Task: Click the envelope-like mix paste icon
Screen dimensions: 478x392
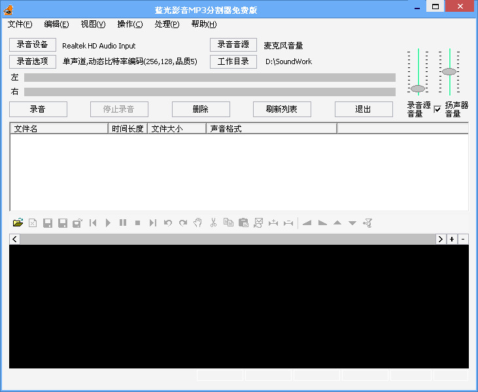Action: click(x=258, y=223)
